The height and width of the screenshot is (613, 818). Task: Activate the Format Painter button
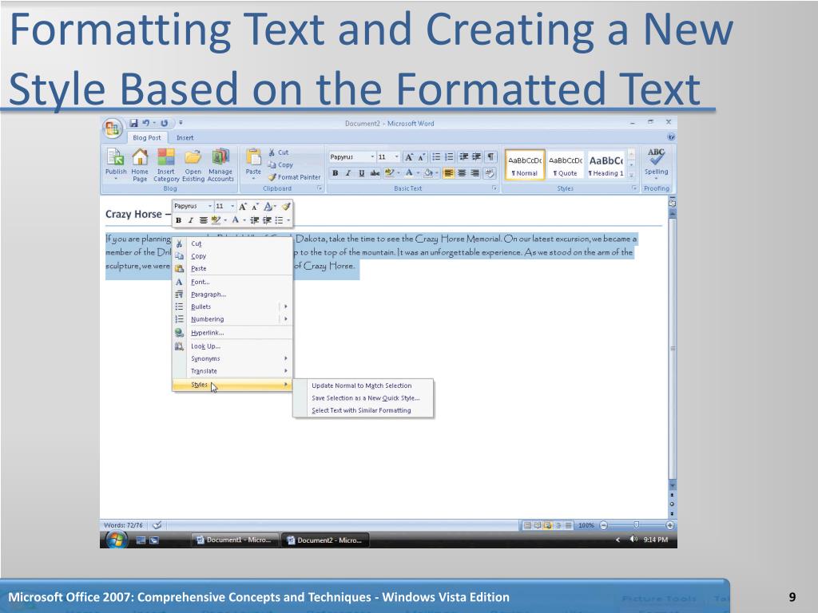(294, 177)
